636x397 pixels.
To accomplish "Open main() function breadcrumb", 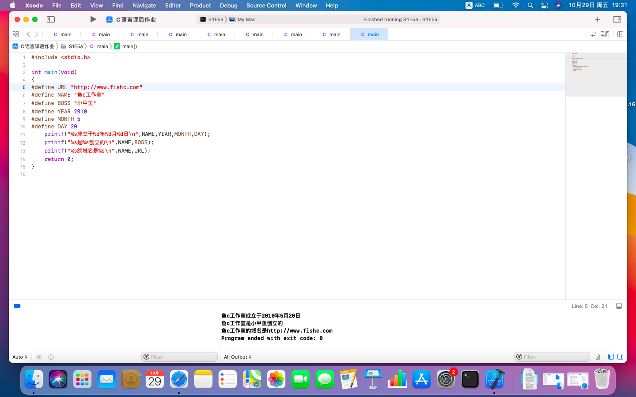I will [125, 46].
